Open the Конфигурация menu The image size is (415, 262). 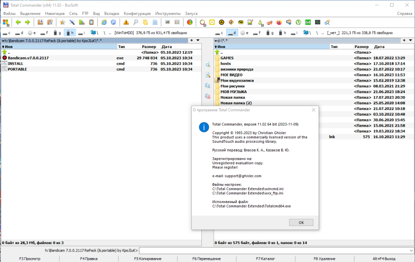click(x=137, y=14)
